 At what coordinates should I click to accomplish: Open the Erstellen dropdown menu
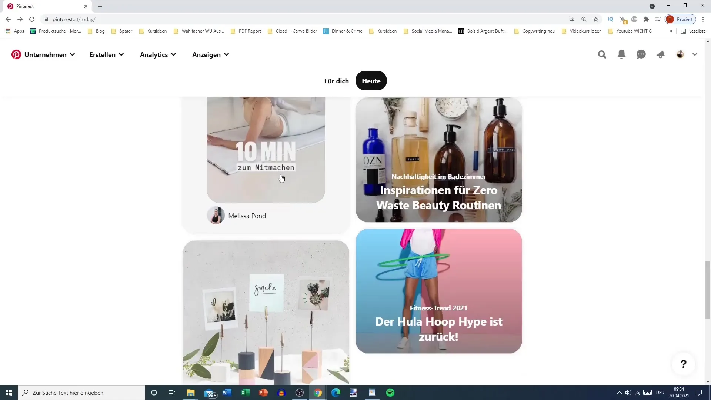pos(107,55)
